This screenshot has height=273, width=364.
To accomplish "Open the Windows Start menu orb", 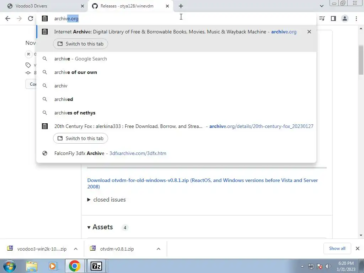I will tap(10, 266).
